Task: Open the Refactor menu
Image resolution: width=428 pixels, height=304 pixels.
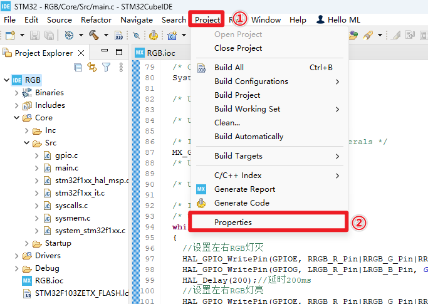Action: (x=96, y=20)
